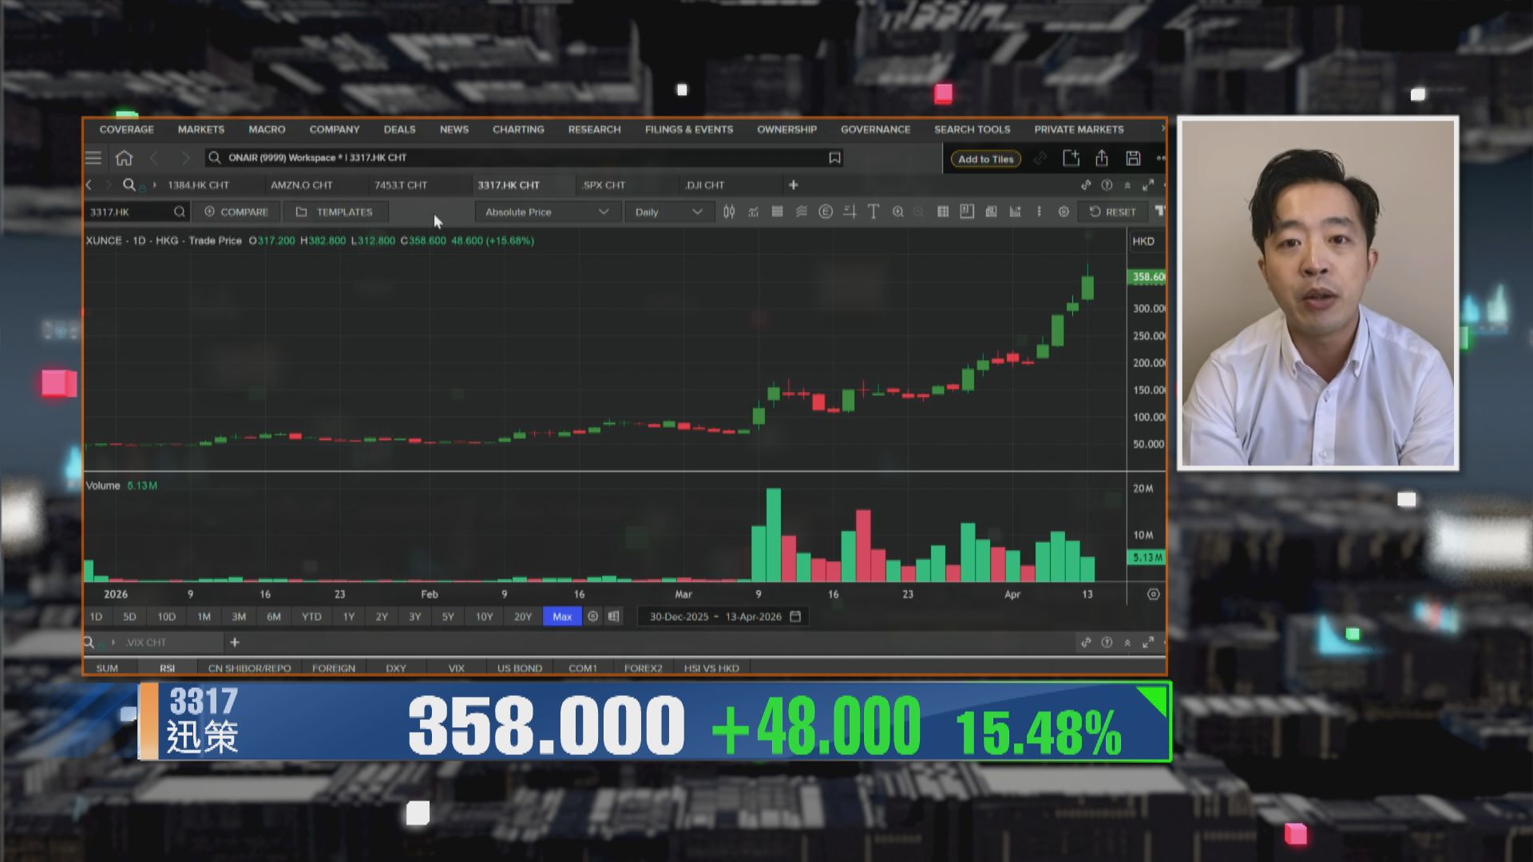Open the date range calendar icon
Viewport: 1533px width, 862px height.
(x=795, y=616)
